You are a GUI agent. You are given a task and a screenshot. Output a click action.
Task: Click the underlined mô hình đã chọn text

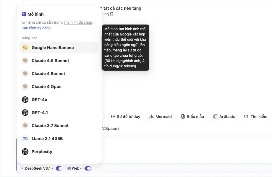(78, 22)
